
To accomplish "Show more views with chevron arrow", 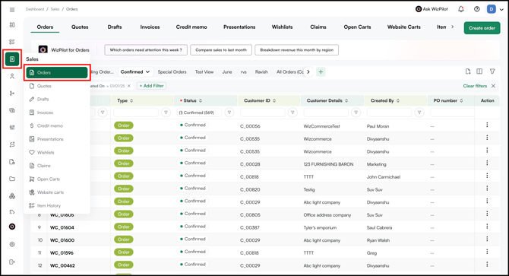I will click(x=308, y=71).
